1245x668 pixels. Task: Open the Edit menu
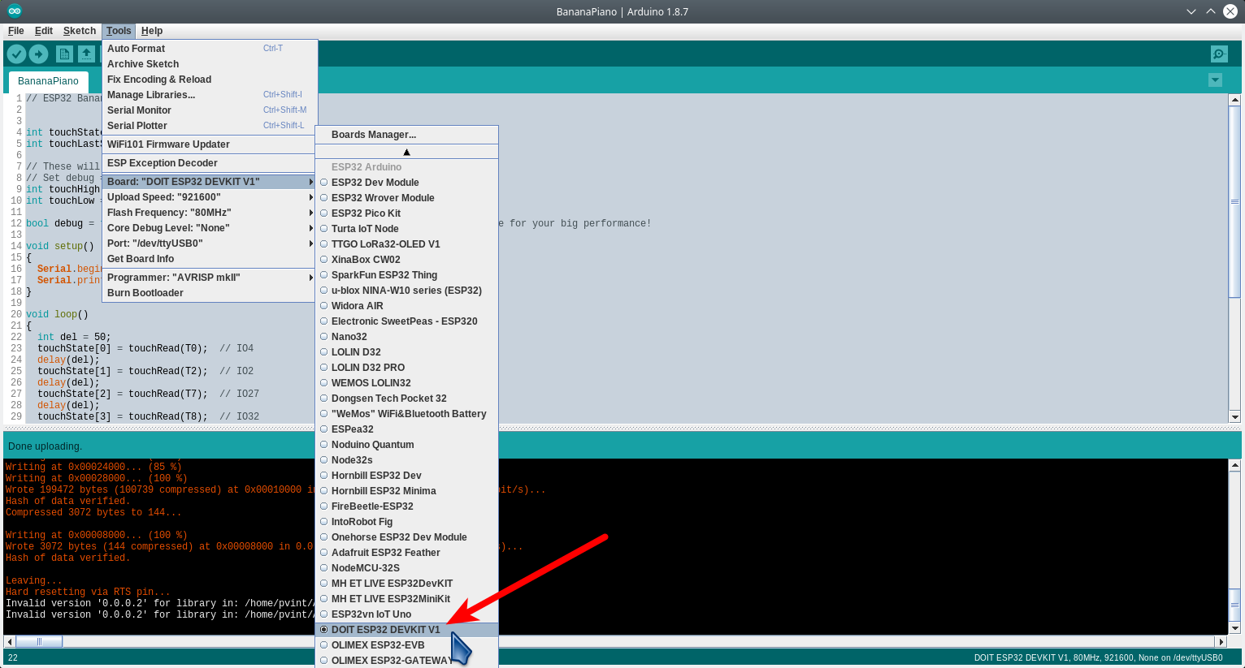44,31
